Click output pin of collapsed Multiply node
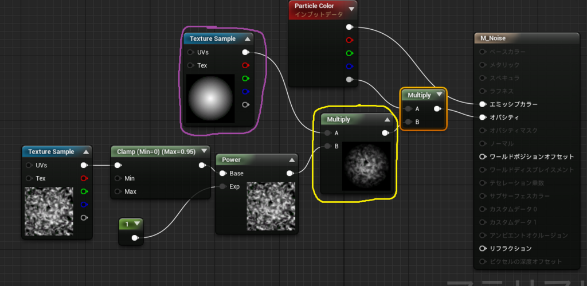The height and width of the screenshot is (286, 587). point(437,109)
